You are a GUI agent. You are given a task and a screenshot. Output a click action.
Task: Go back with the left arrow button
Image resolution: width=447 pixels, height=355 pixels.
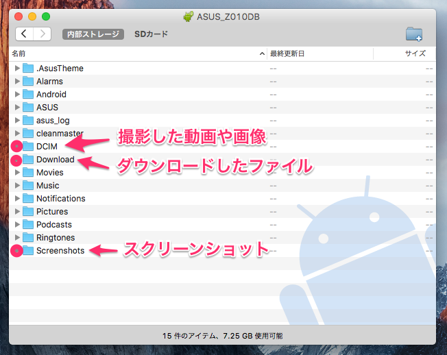[24, 34]
